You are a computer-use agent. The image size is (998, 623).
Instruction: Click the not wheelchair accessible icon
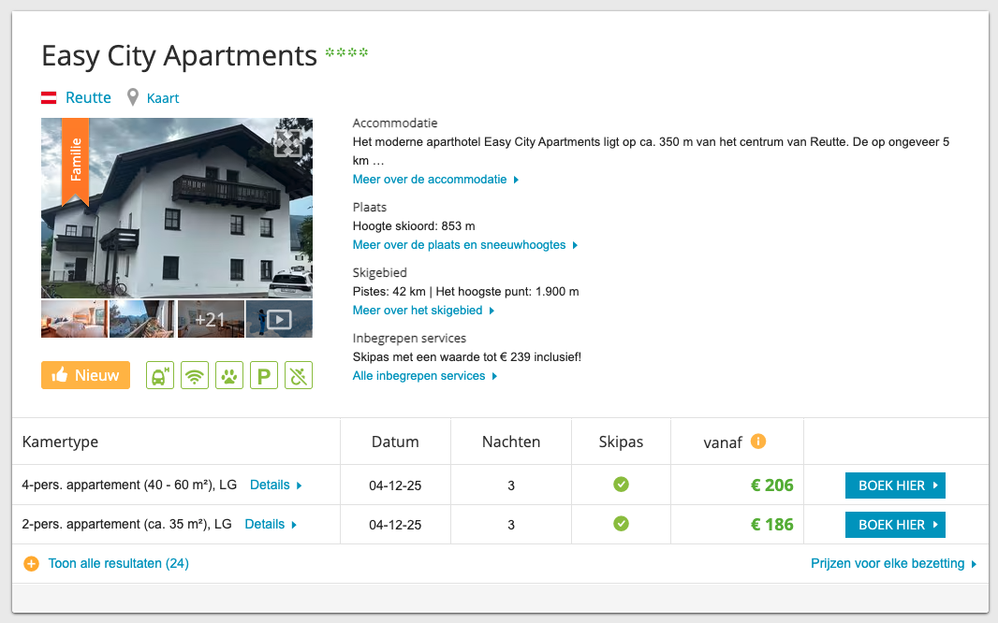299,375
